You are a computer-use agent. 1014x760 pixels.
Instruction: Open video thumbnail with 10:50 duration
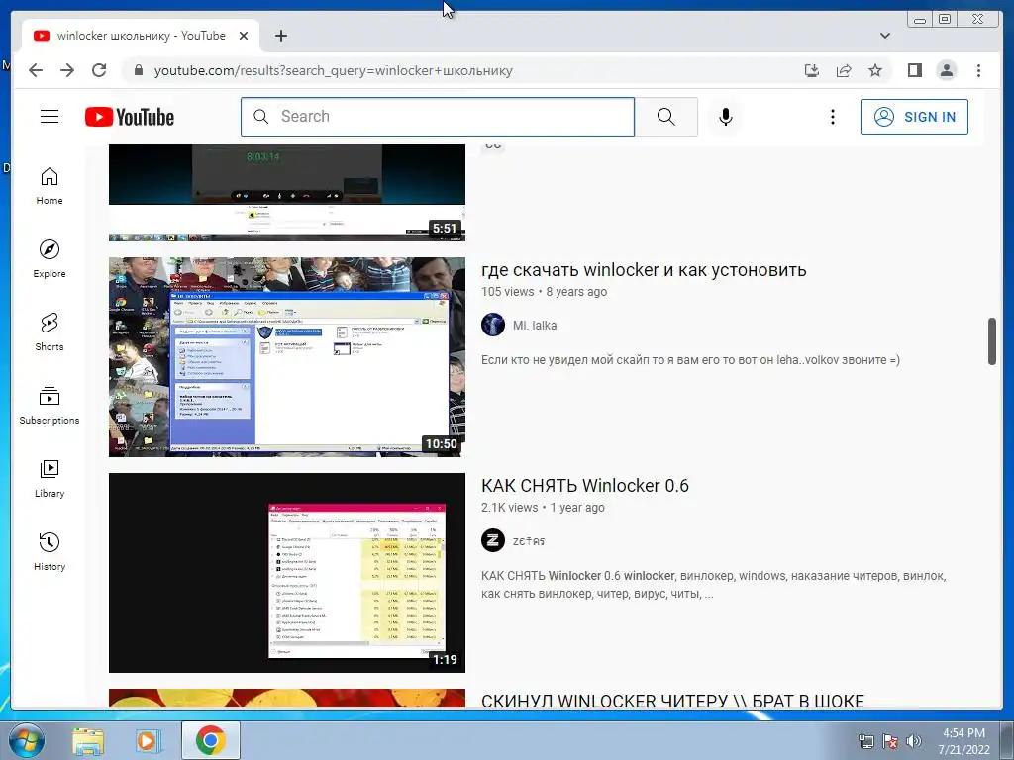coord(286,356)
